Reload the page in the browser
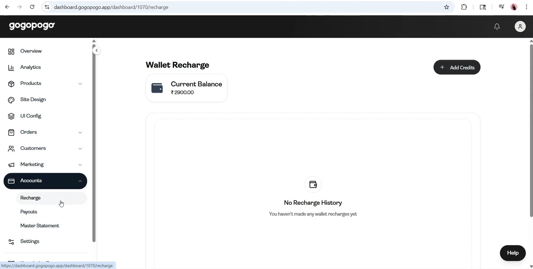Image resolution: width=533 pixels, height=269 pixels. click(32, 7)
